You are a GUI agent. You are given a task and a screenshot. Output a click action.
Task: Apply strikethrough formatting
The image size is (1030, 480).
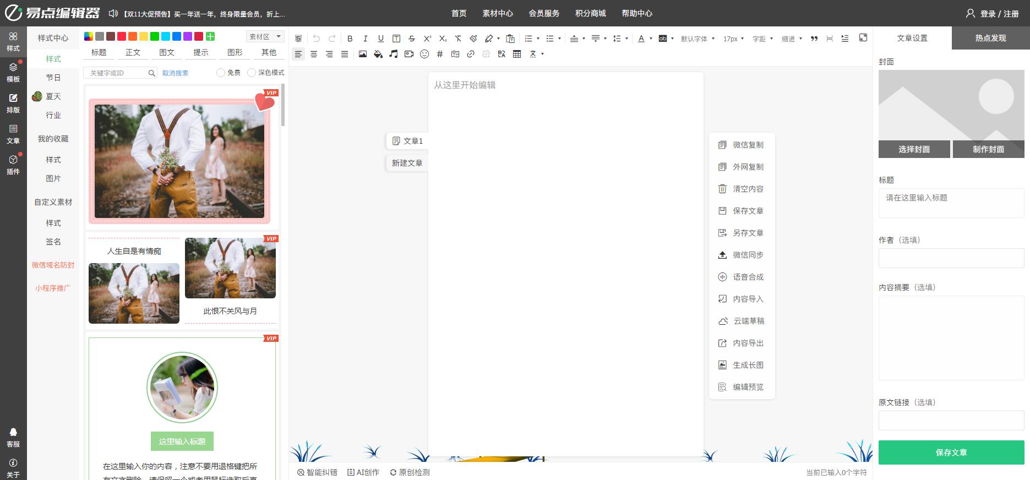click(412, 39)
